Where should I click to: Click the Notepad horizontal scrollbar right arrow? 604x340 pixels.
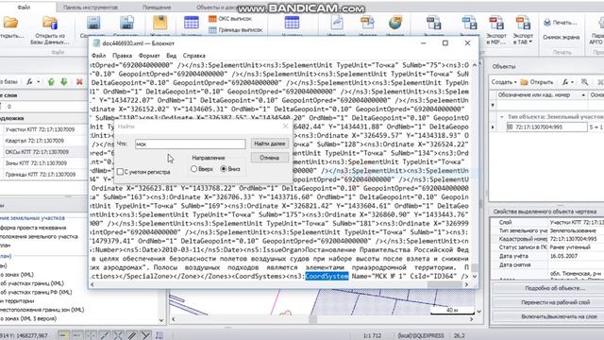(x=467, y=284)
